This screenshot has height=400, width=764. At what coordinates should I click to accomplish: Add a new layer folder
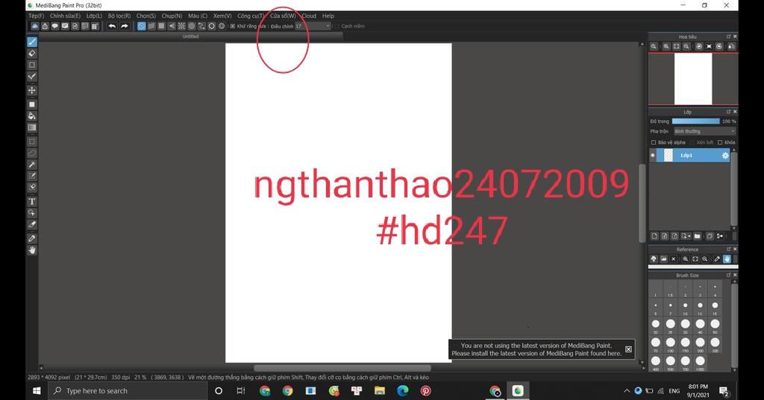click(x=698, y=236)
